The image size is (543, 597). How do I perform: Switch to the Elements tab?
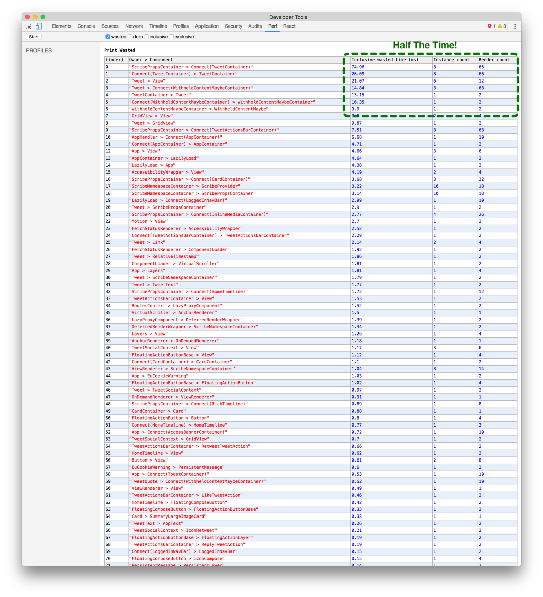coord(61,26)
